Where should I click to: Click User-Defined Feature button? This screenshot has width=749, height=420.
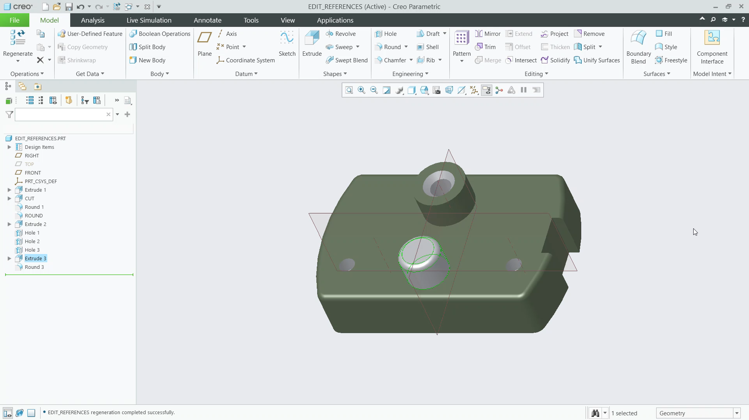pyautogui.click(x=90, y=34)
